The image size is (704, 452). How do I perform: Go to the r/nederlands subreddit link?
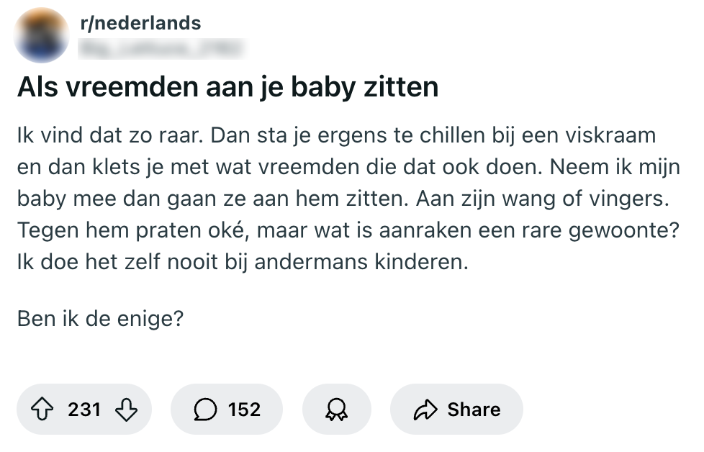(141, 23)
